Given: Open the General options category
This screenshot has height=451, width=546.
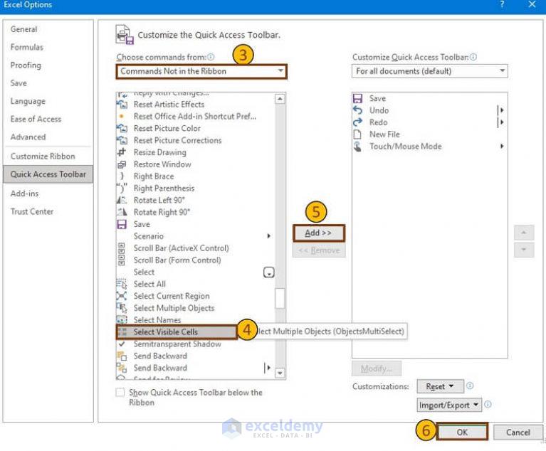Looking at the screenshot, I should click(23, 29).
